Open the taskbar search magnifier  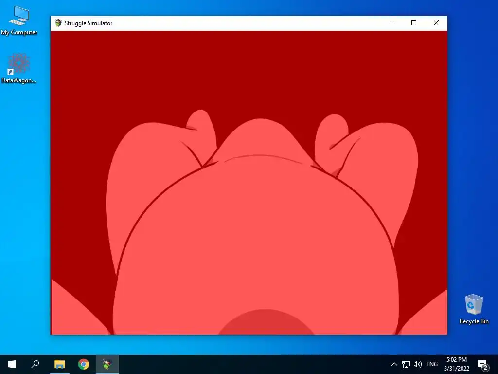(x=35, y=364)
